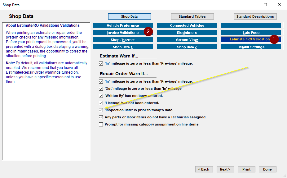Toggle Technician assigned warning checkbox
The height and width of the screenshot is (178, 287).
pyautogui.click(x=101, y=117)
